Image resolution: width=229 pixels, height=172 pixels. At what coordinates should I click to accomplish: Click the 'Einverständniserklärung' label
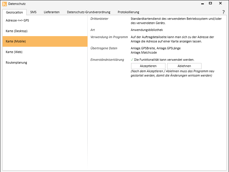coord(107,60)
